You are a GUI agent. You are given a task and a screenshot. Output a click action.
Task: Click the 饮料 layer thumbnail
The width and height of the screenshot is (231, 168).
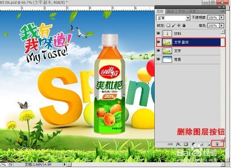coord(167,33)
